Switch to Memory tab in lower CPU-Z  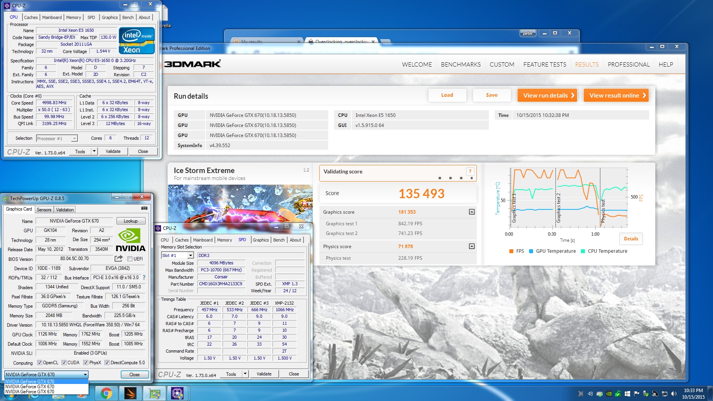(225, 240)
